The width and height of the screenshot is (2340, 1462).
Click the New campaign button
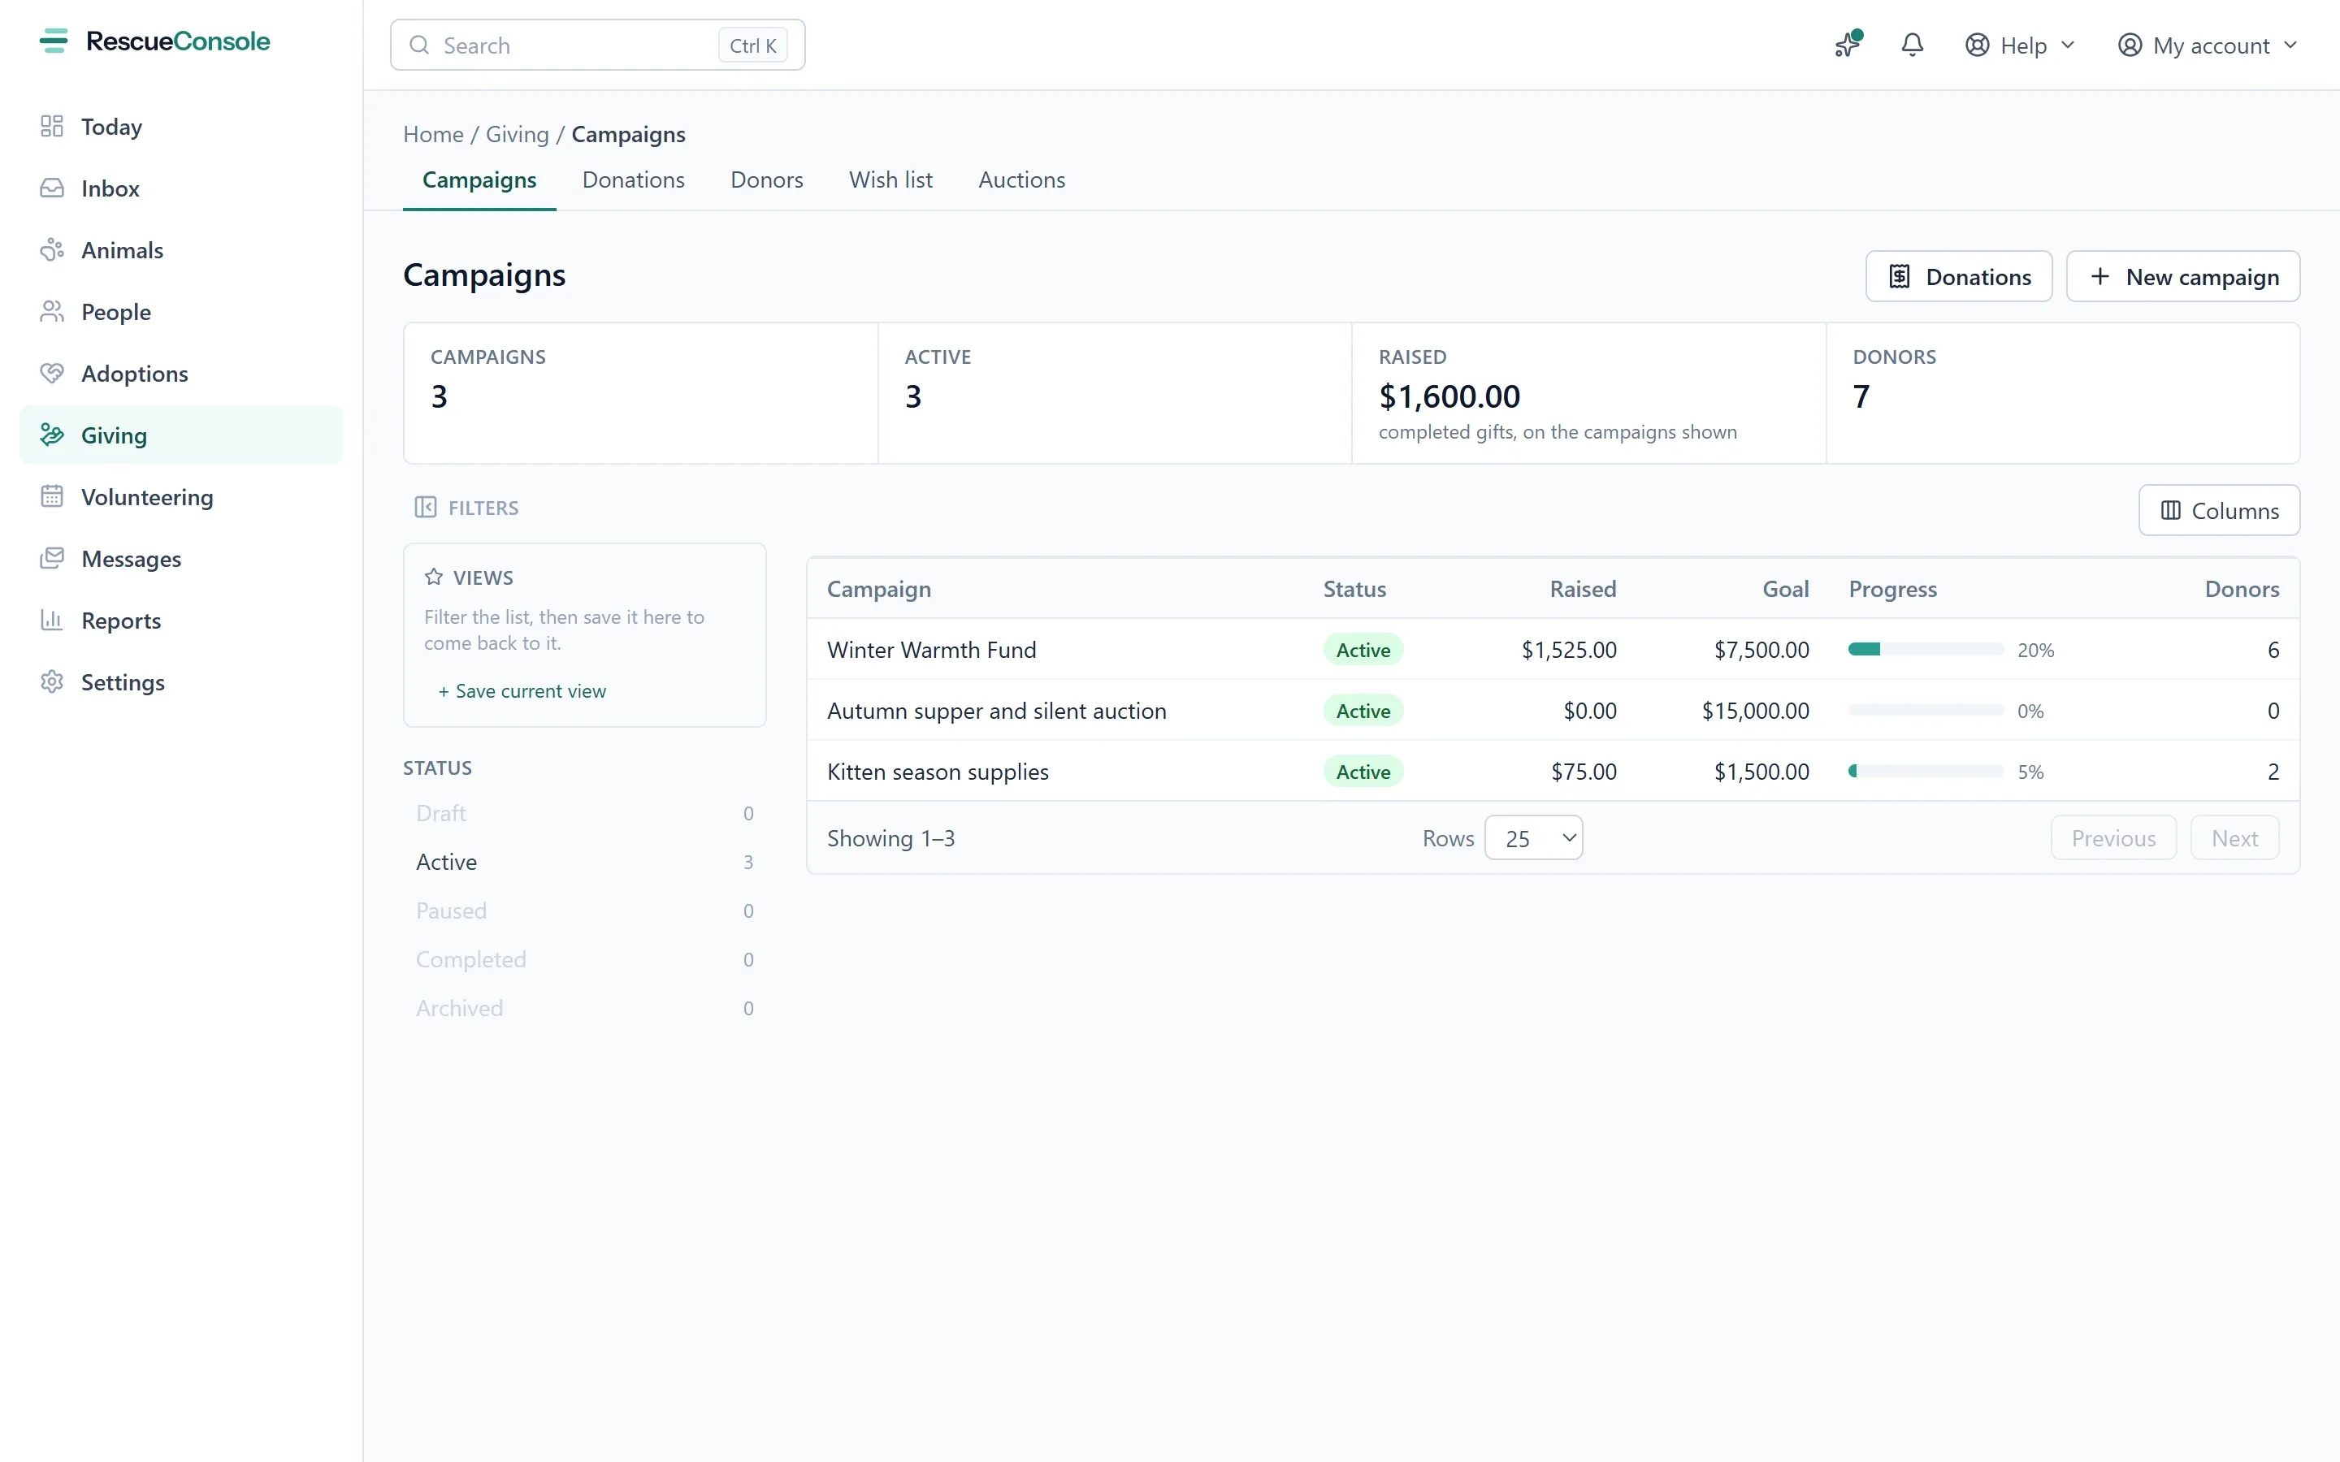click(2182, 276)
